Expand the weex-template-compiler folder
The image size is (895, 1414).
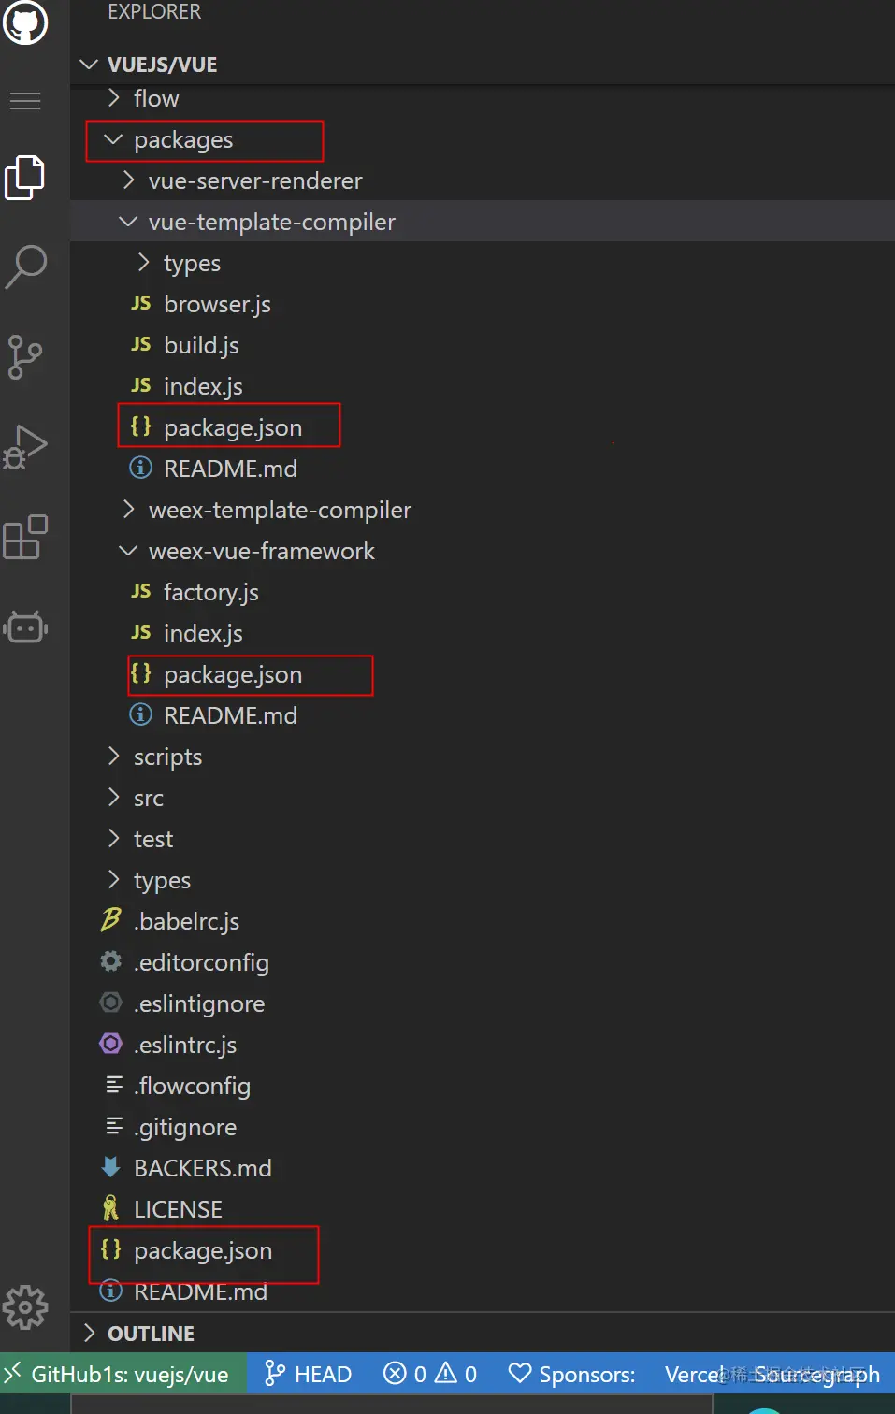(x=483, y=510)
